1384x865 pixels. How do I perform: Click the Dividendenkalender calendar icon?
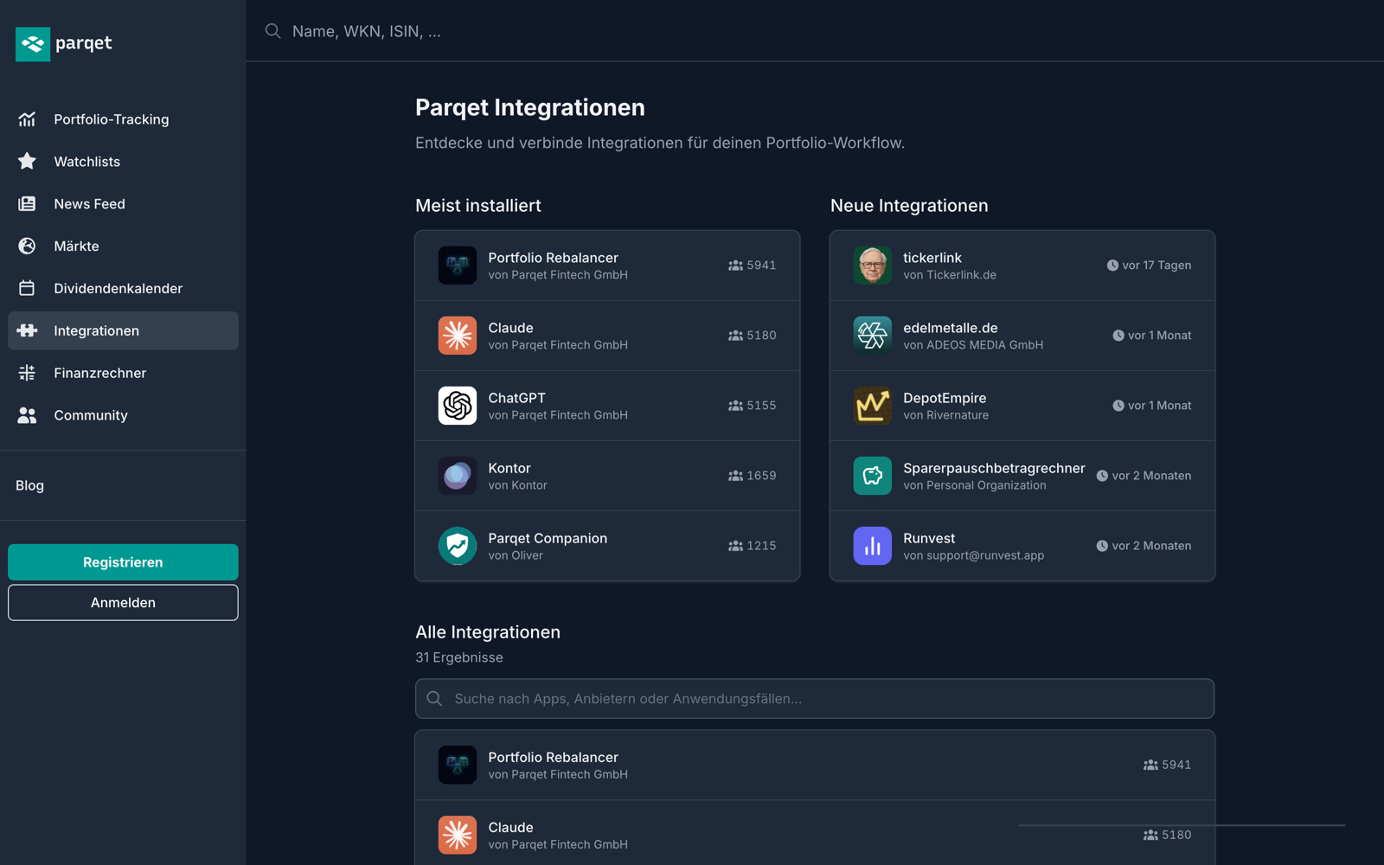pyautogui.click(x=27, y=288)
